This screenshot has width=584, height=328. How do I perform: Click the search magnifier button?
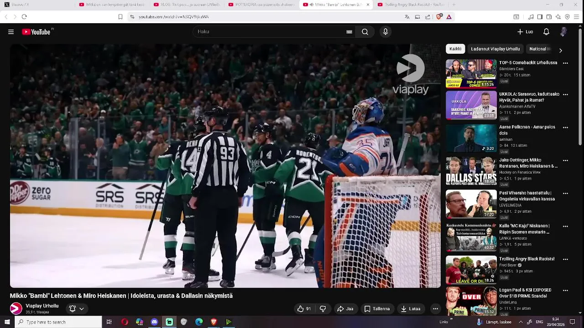click(365, 32)
